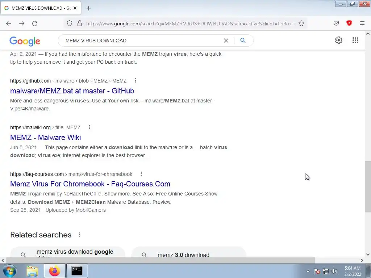The image size is (371, 278).
Task: Close the MEMZ VIRUS DOWNLOAD tab
Action: pos(75,8)
